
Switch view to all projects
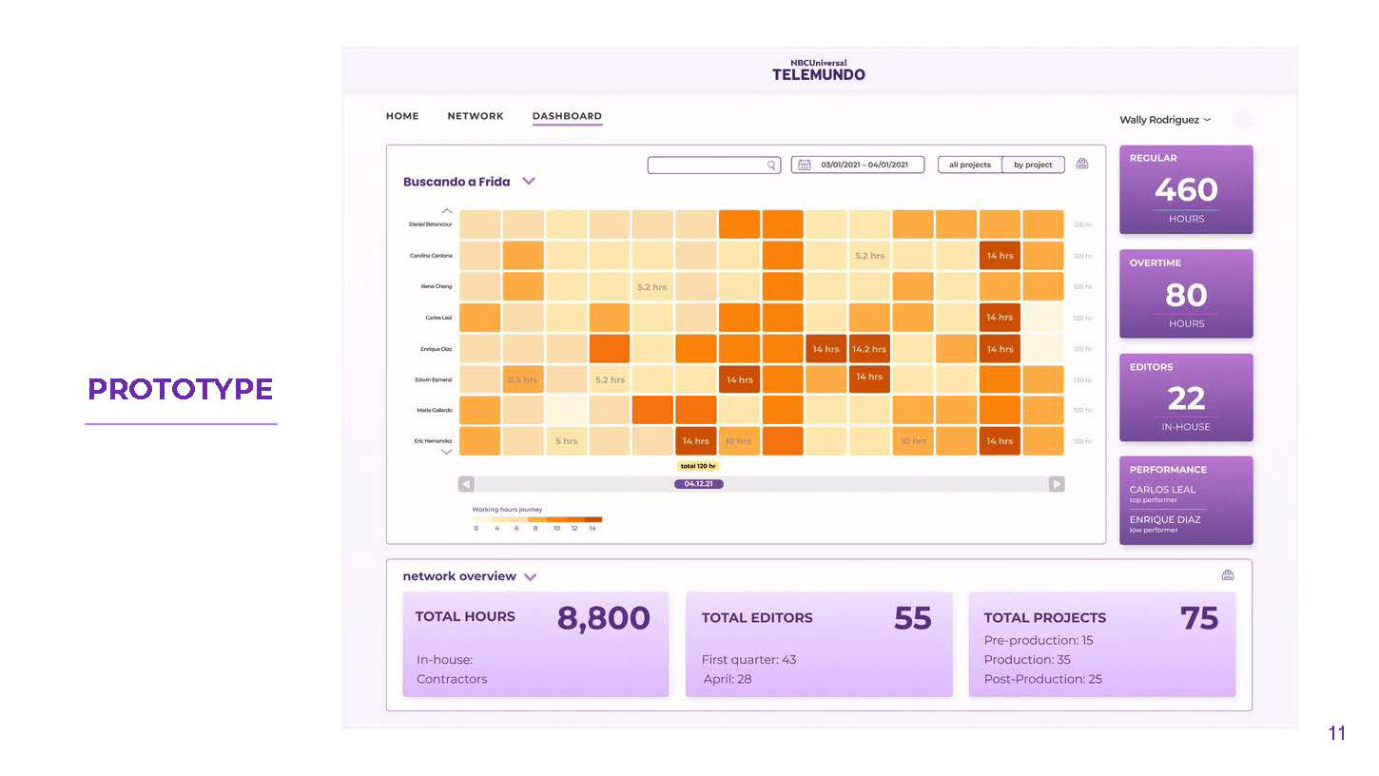point(969,165)
